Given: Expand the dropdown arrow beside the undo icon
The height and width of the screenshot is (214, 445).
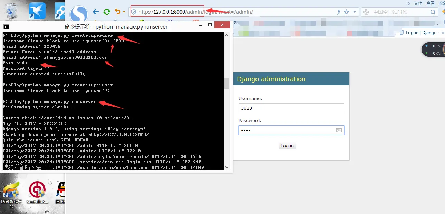Looking at the screenshot, I should [x=124, y=12].
